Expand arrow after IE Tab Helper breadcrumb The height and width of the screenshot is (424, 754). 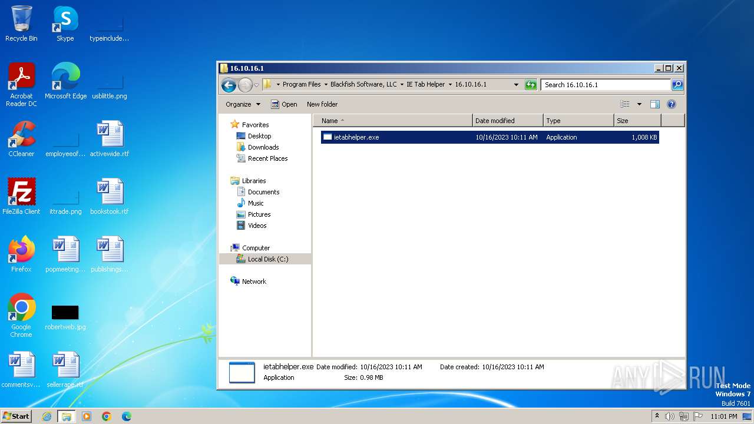tap(450, 85)
